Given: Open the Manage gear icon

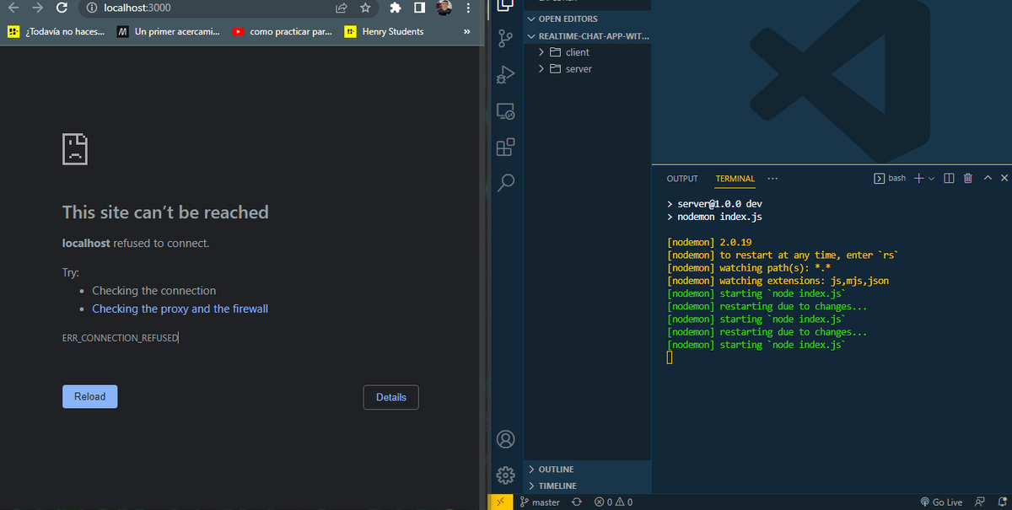Looking at the screenshot, I should 505,475.
